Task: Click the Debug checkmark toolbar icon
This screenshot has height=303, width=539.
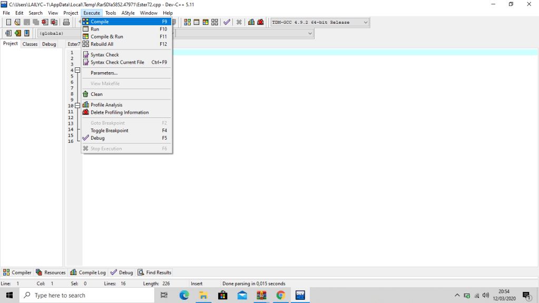Action: tap(227, 22)
